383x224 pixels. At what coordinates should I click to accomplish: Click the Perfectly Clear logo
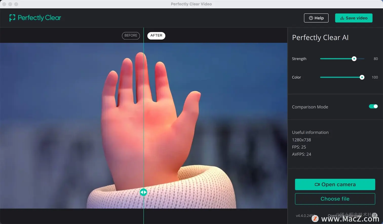(35, 18)
